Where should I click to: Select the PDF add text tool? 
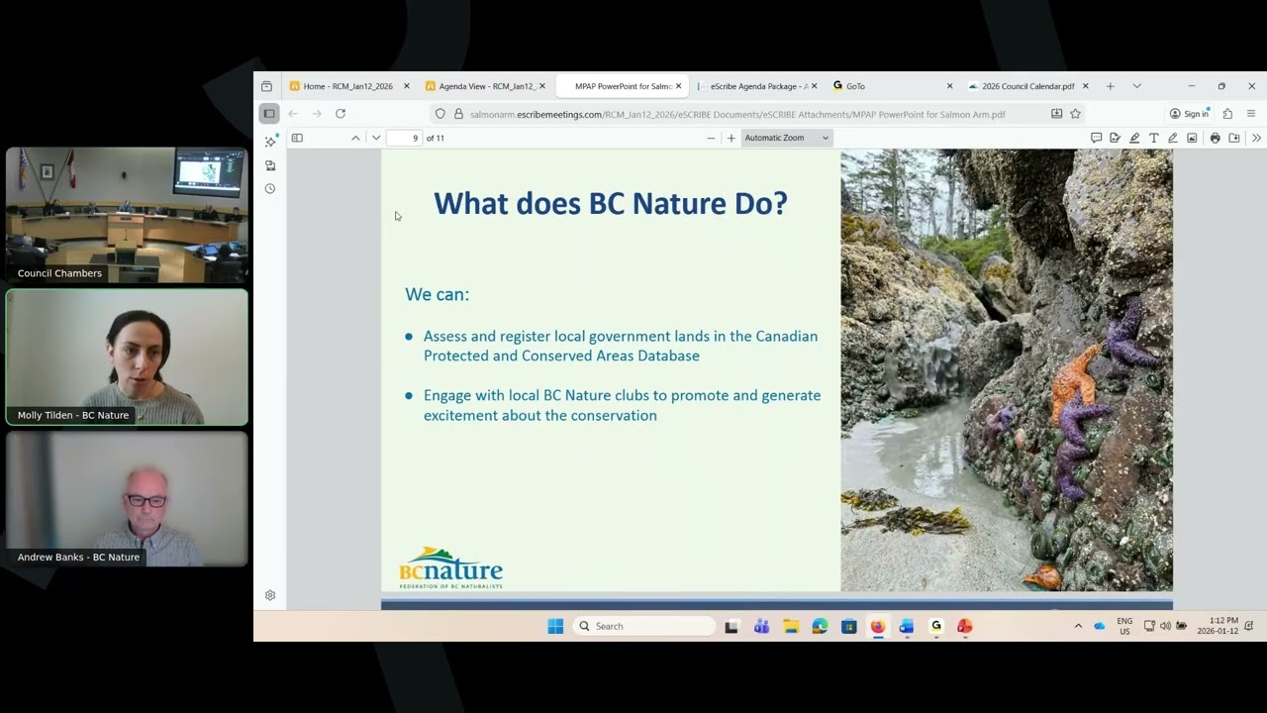point(1154,138)
